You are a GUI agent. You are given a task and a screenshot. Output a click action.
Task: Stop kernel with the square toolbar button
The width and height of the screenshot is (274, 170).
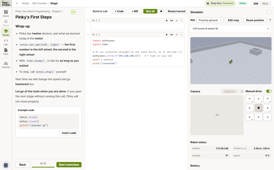tap(161, 11)
